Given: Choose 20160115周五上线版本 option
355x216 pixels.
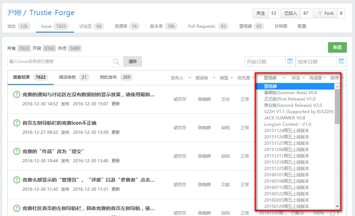Looking at the screenshot, I should (x=295, y=188).
